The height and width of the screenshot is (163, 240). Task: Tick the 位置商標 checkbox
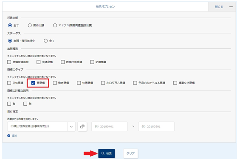[x=79, y=83]
